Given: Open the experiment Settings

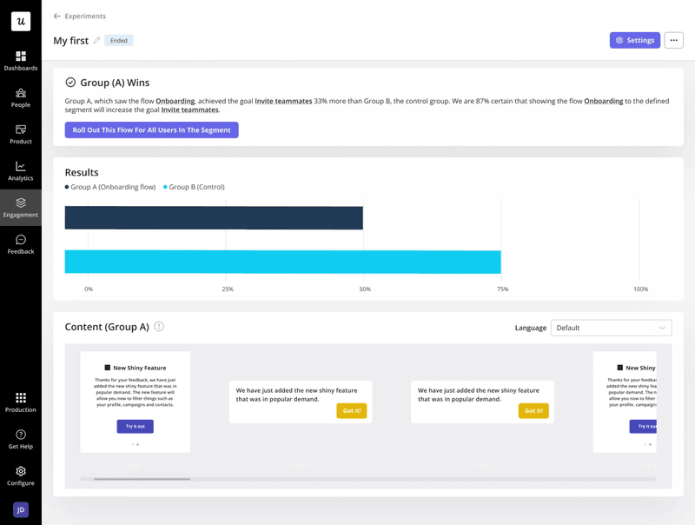Looking at the screenshot, I should click(x=635, y=40).
